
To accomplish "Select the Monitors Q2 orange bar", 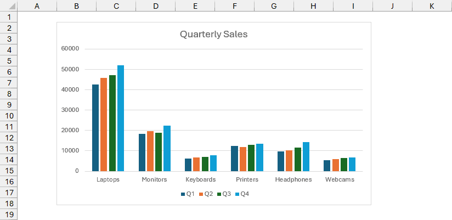I will click(150, 151).
